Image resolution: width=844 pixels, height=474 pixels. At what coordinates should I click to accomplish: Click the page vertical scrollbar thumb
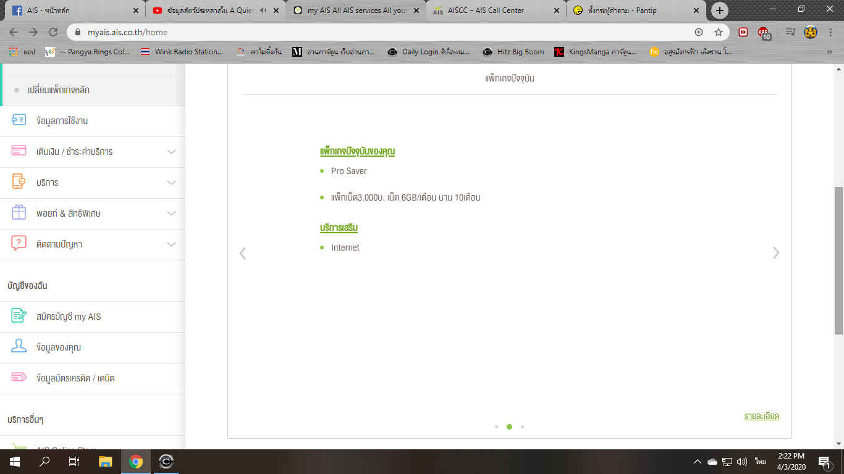pos(838,260)
